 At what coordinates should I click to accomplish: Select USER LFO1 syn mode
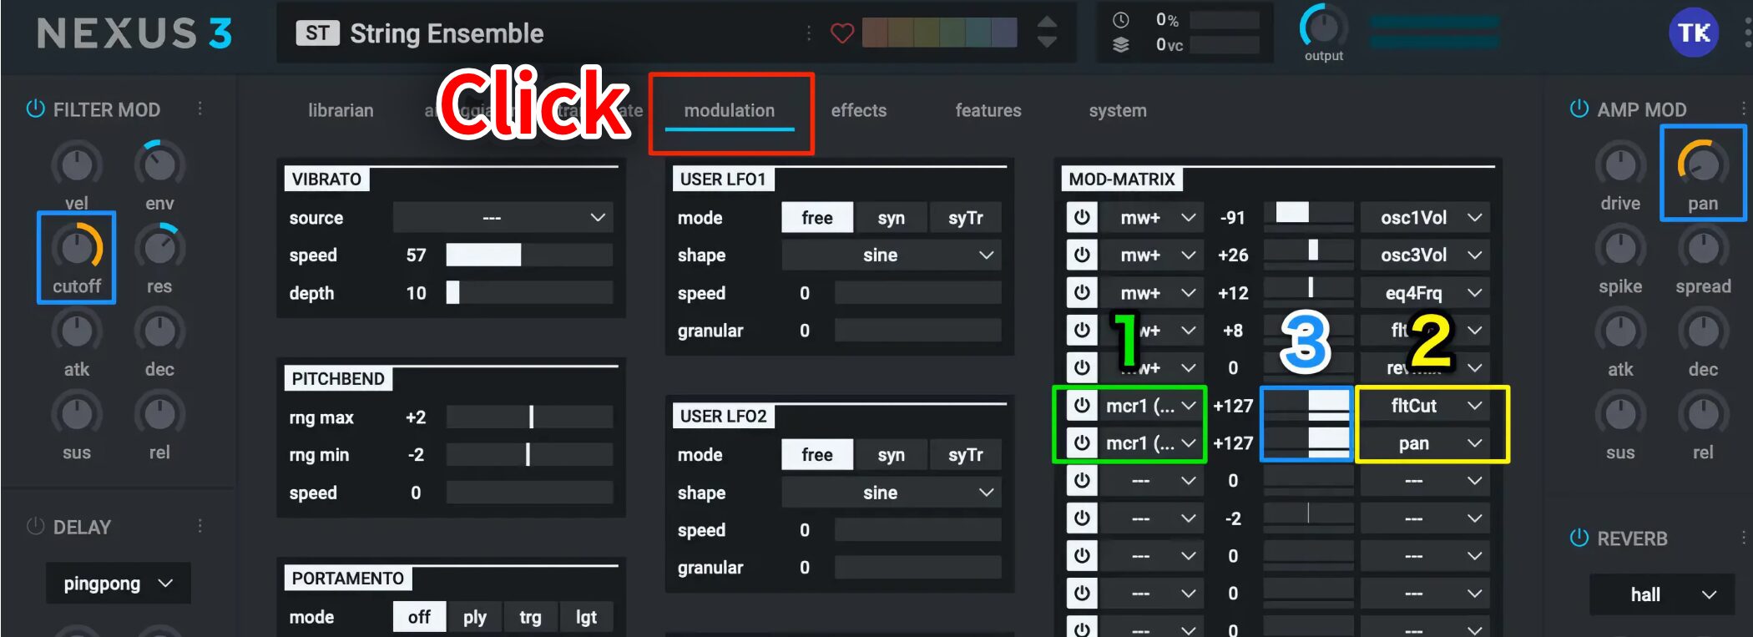(x=891, y=218)
